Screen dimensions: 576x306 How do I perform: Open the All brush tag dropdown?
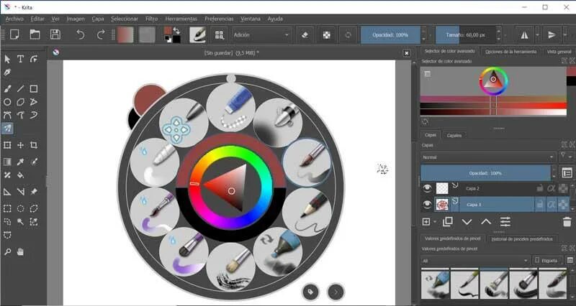(475, 261)
